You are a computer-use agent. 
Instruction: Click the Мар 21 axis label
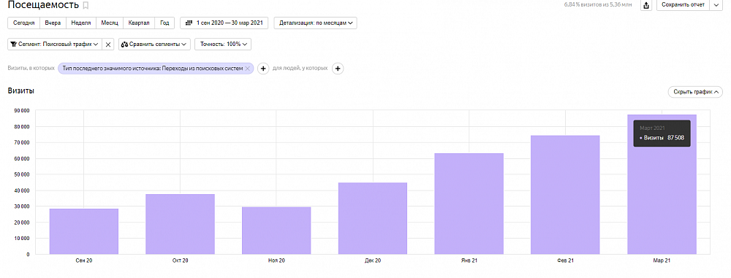coord(662,261)
